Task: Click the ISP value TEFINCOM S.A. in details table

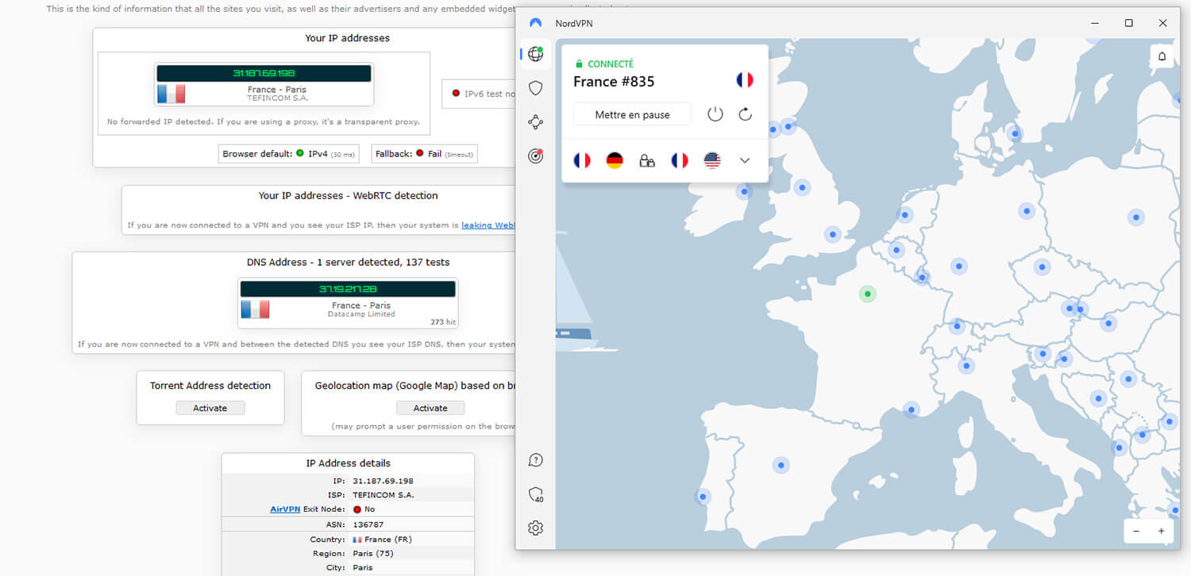Action: [384, 495]
